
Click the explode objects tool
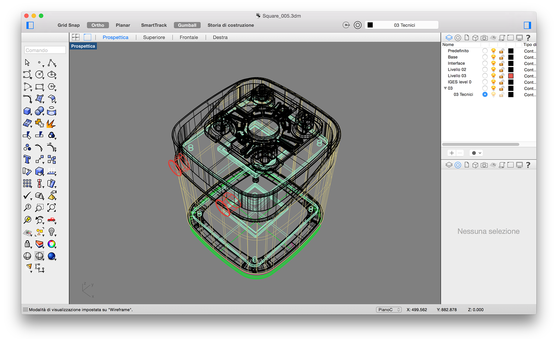51,123
